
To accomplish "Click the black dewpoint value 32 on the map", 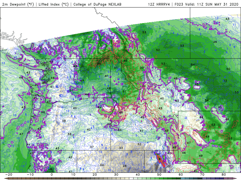I will pos(139,144).
